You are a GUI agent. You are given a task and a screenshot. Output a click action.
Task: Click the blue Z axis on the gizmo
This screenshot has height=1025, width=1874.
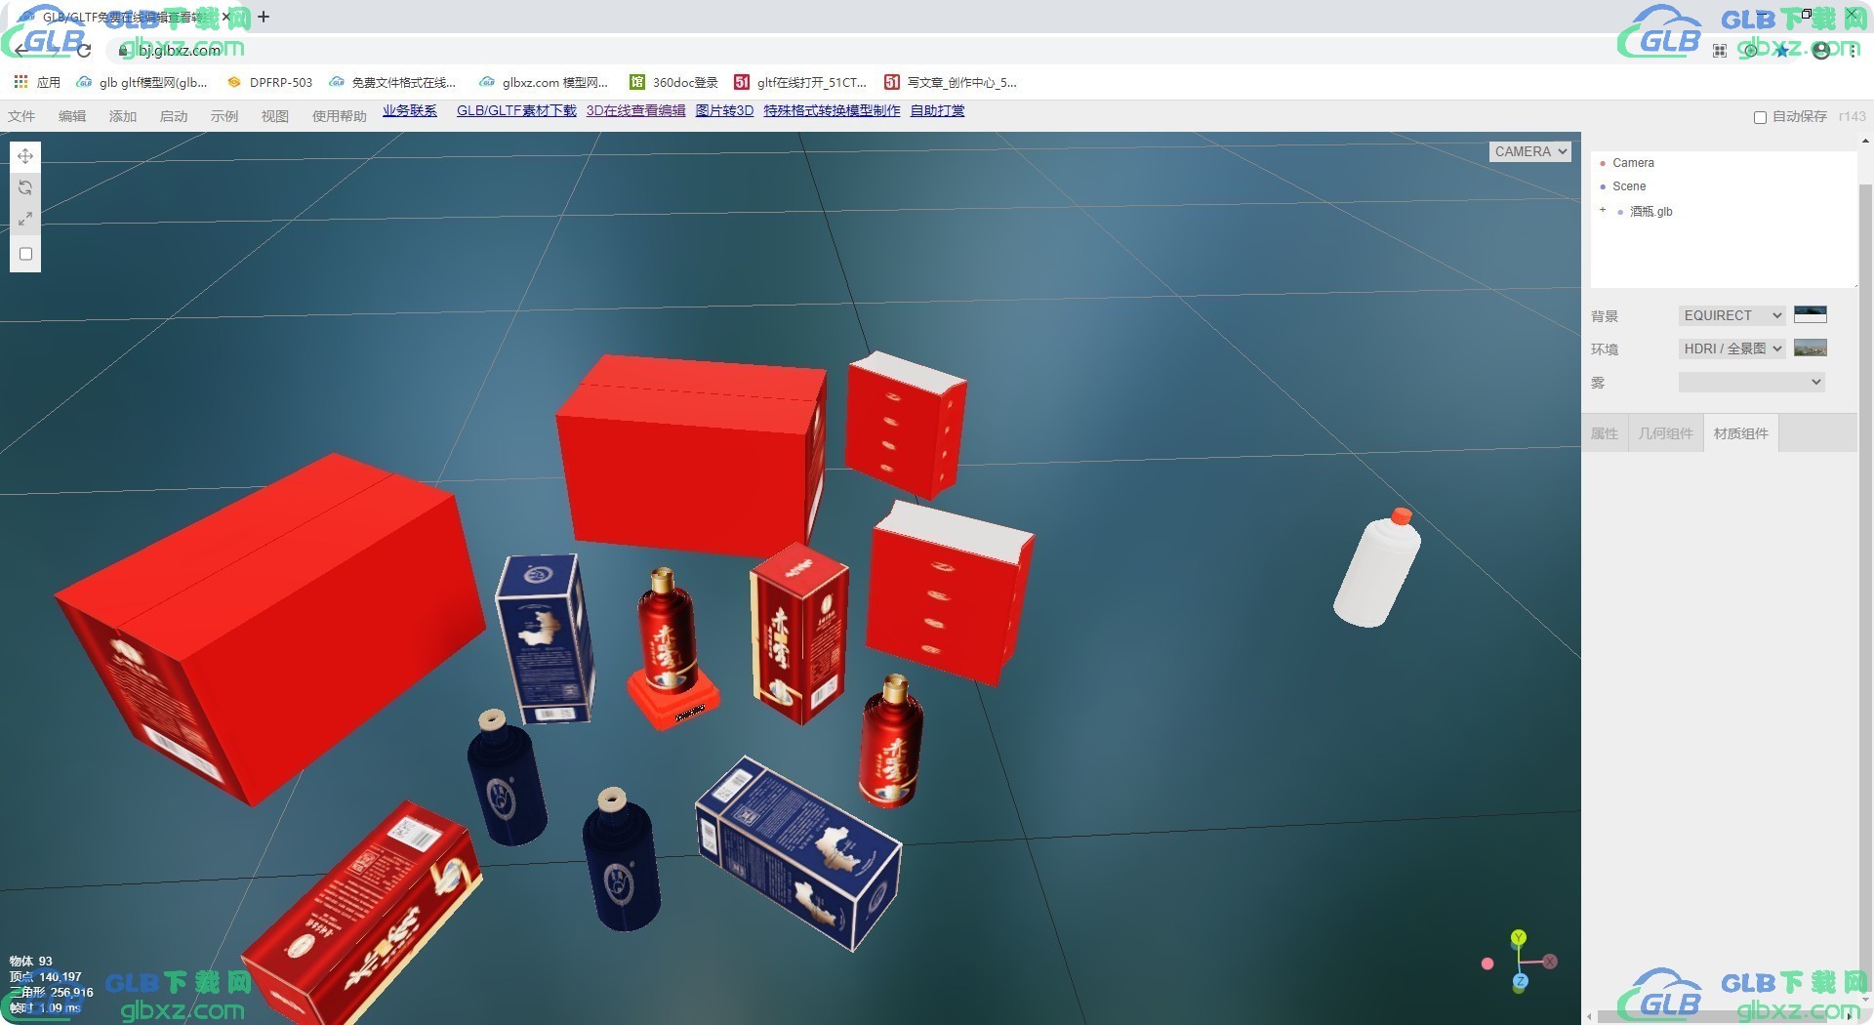pos(1521,981)
